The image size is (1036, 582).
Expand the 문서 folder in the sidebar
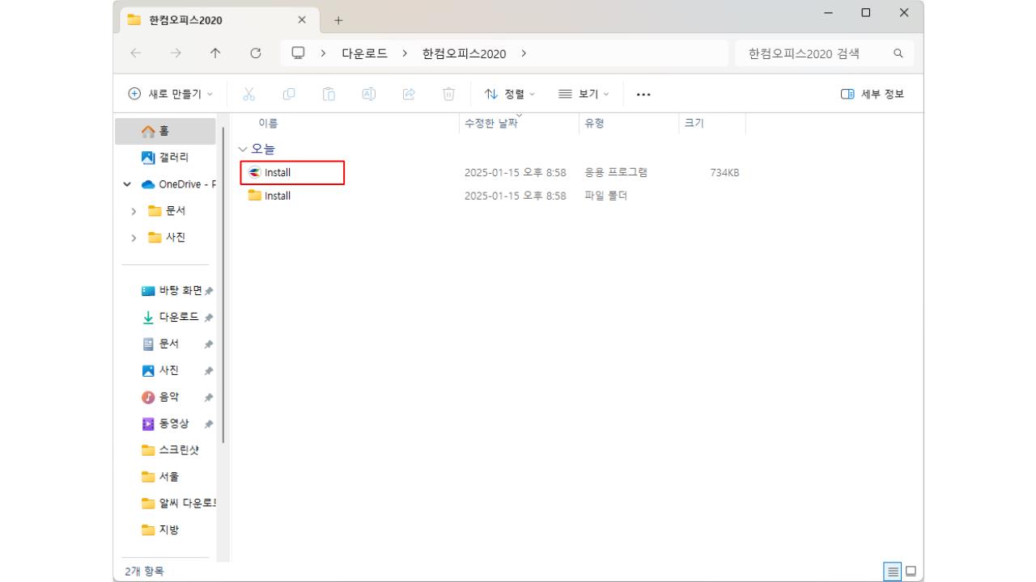[x=134, y=210]
